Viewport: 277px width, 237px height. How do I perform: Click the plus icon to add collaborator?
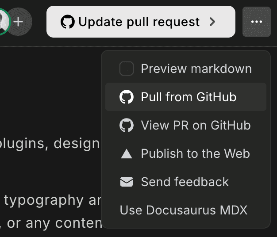19,21
